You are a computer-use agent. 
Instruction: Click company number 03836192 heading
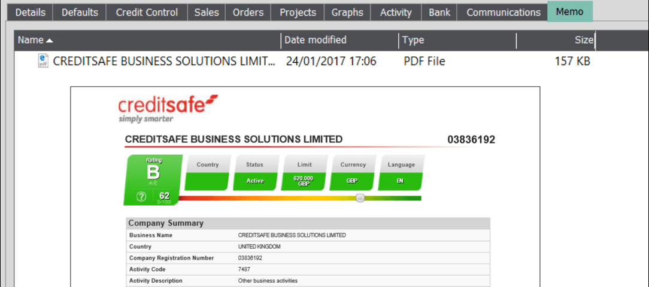click(x=471, y=140)
